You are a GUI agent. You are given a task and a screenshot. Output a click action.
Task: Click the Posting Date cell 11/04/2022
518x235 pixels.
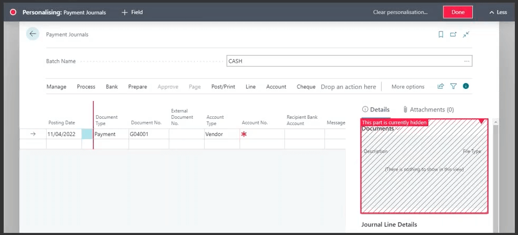[61, 135]
